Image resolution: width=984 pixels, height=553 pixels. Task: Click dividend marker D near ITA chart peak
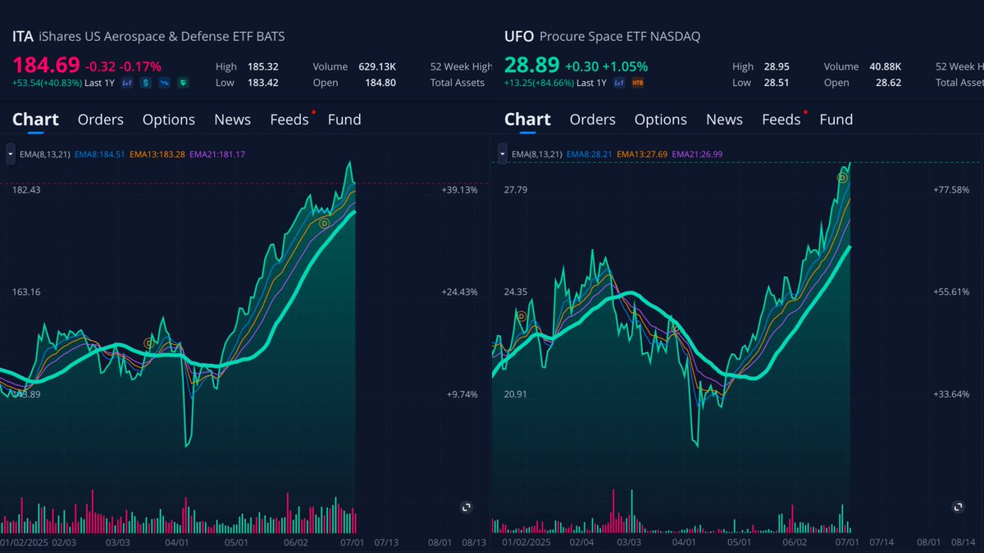325,223
